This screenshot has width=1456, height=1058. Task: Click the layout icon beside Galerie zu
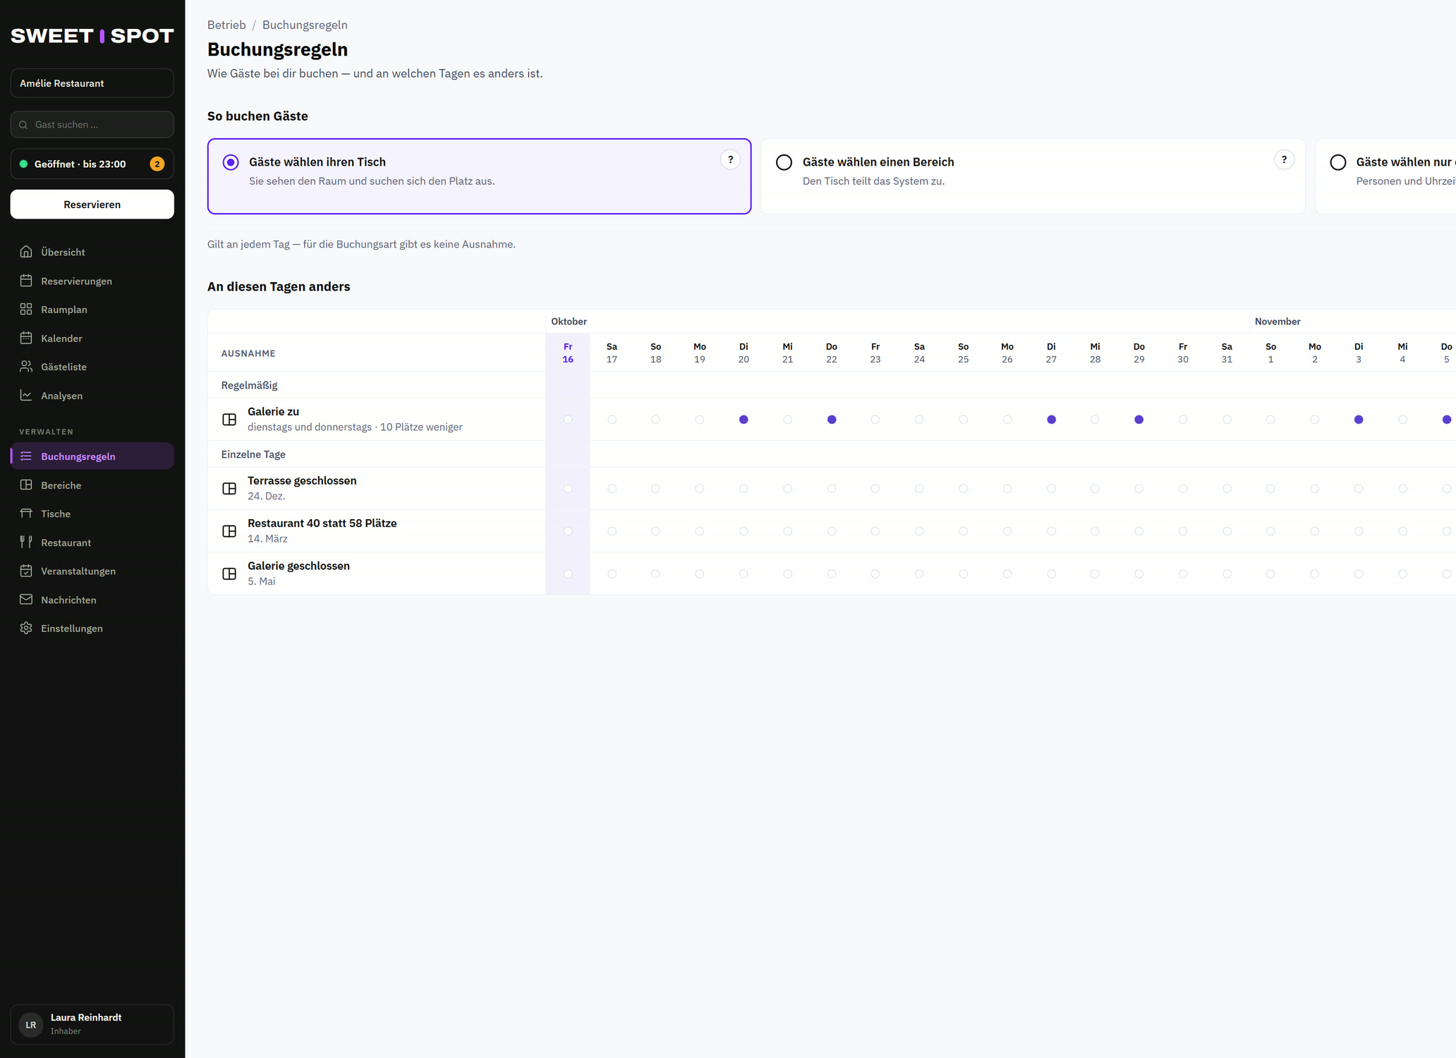[x=229, y=420]
